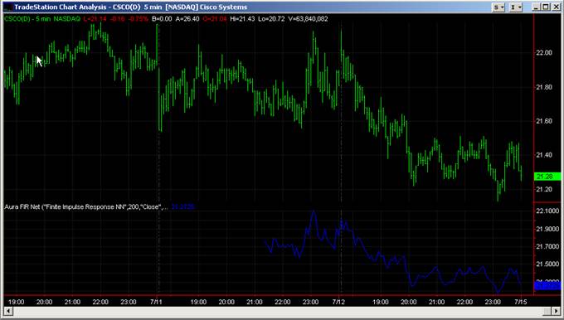This screenshot has height=320, width=564.
Task: Click the 22.1000 indicator axis label
Action: (547, 211)
